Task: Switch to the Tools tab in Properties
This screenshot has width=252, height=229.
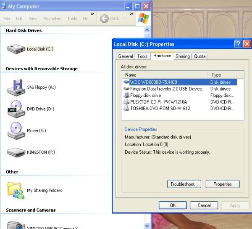Action: tap(142, 56)
